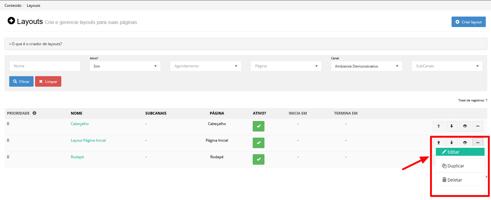Select Deletar in the context menu

point(460,180)
